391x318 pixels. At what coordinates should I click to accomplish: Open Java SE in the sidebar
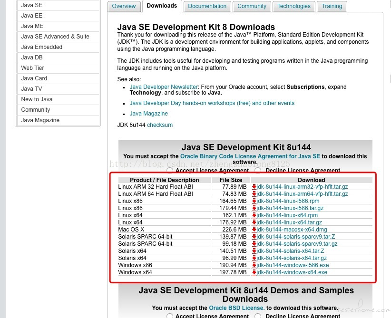click(59, 5)
